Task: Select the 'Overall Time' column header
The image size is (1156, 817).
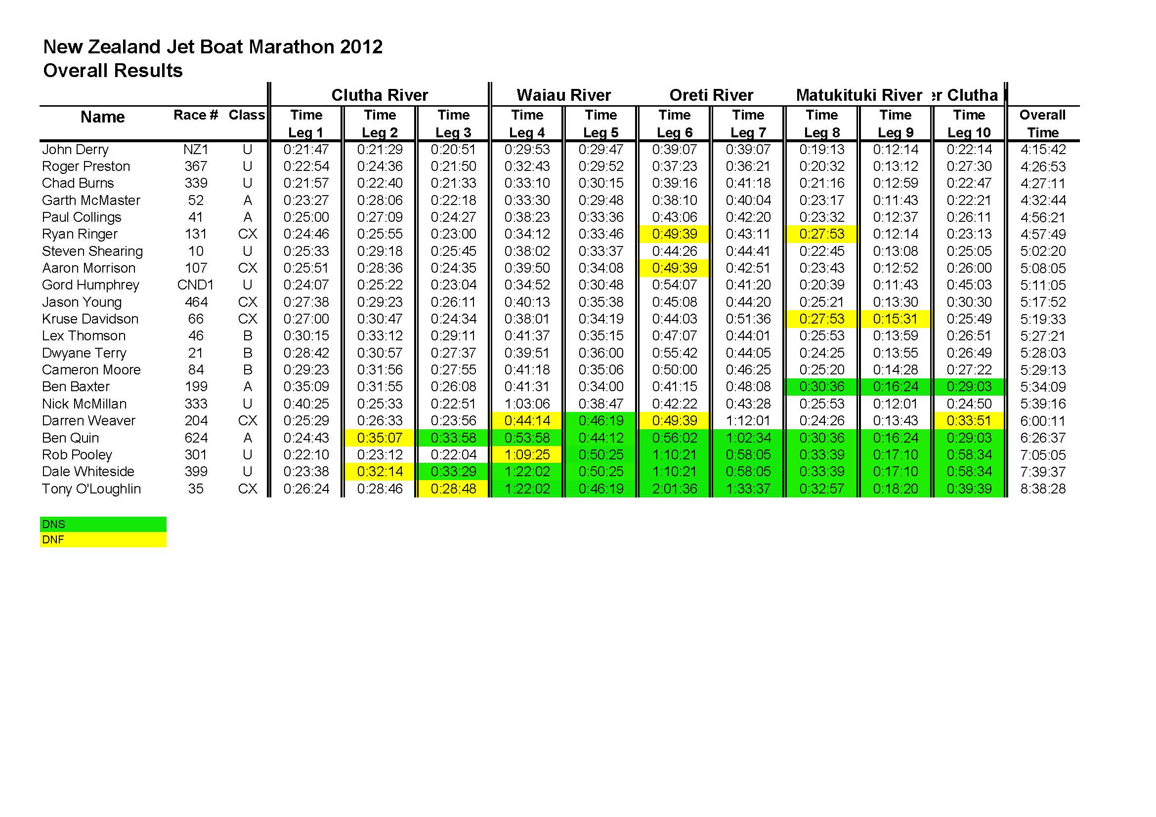Action: tap(1043, 124)
